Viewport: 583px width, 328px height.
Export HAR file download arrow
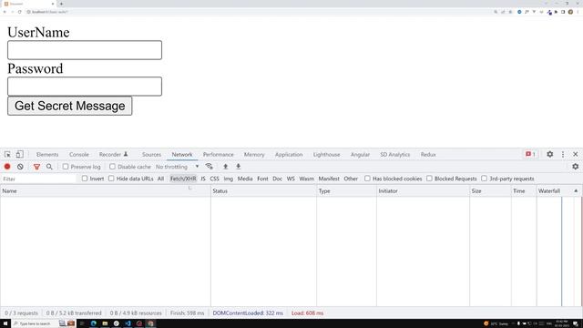pos(239,166)
